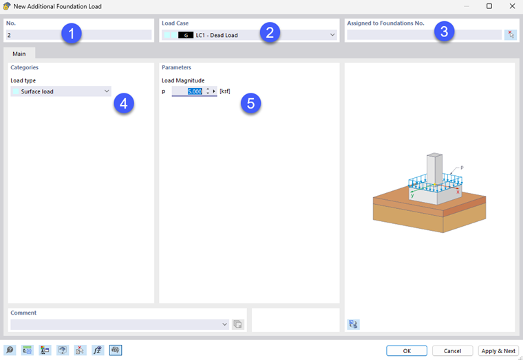Click the load magnitude p value field

[x=188, y=91]
